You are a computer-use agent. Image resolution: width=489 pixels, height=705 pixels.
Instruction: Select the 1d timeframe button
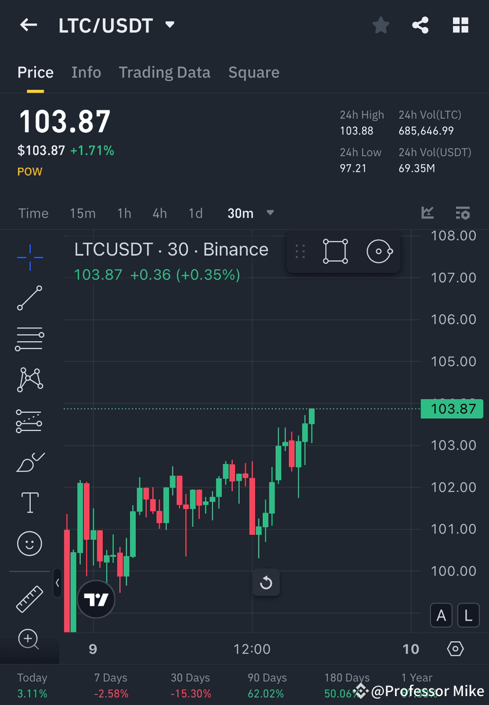pyautogui.click(x=195, y=213)
